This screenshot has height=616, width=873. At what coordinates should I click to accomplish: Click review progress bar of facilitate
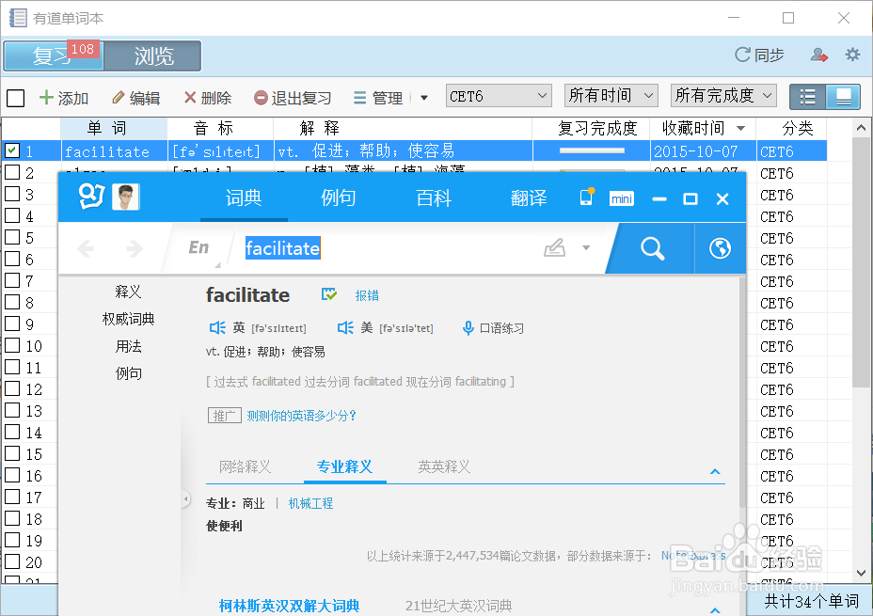click(592, 150)
